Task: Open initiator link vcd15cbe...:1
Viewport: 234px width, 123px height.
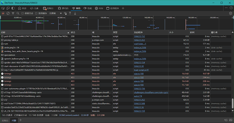Action: (140, 44)
